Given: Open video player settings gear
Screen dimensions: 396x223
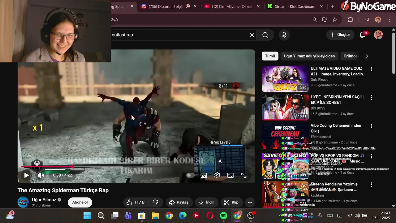Looking at the screenshot, I should click(x=217, y=175).
